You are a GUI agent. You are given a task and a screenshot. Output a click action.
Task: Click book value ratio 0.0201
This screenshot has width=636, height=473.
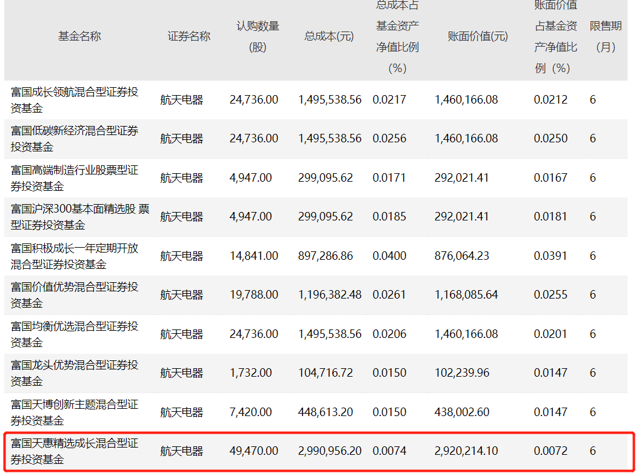[551, 334]
